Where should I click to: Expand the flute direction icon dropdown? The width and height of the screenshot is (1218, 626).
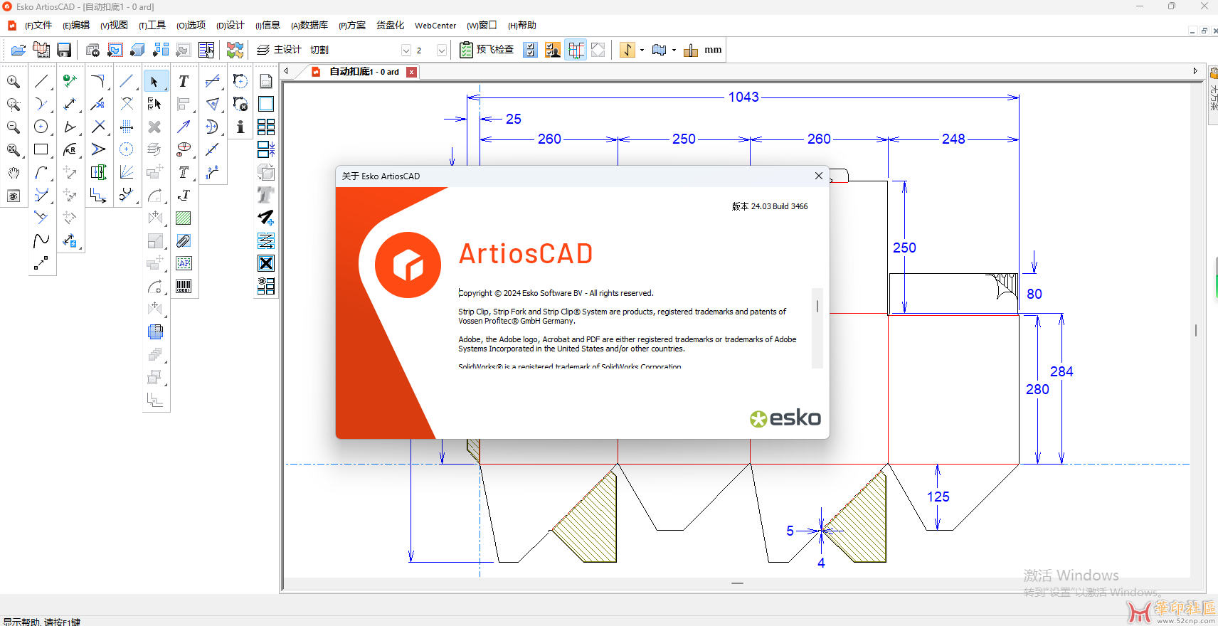coord(642,51)
